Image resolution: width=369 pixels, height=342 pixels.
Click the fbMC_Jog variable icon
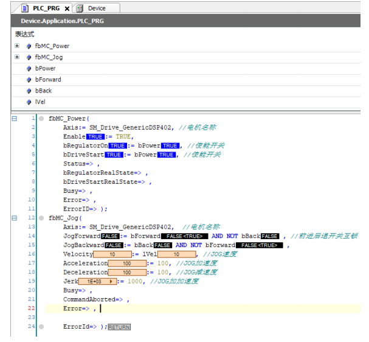tap(29, 57)
